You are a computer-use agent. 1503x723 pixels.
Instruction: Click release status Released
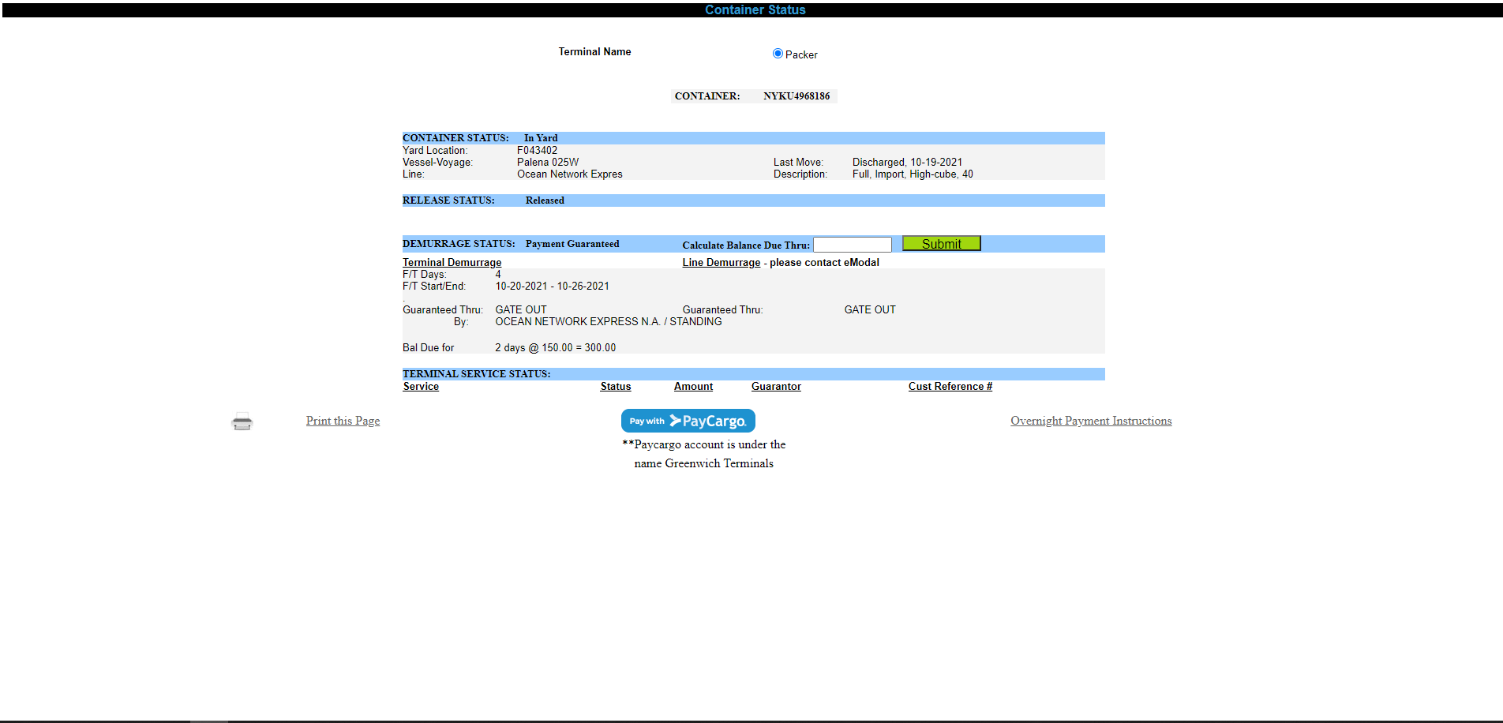pos(545,200)
